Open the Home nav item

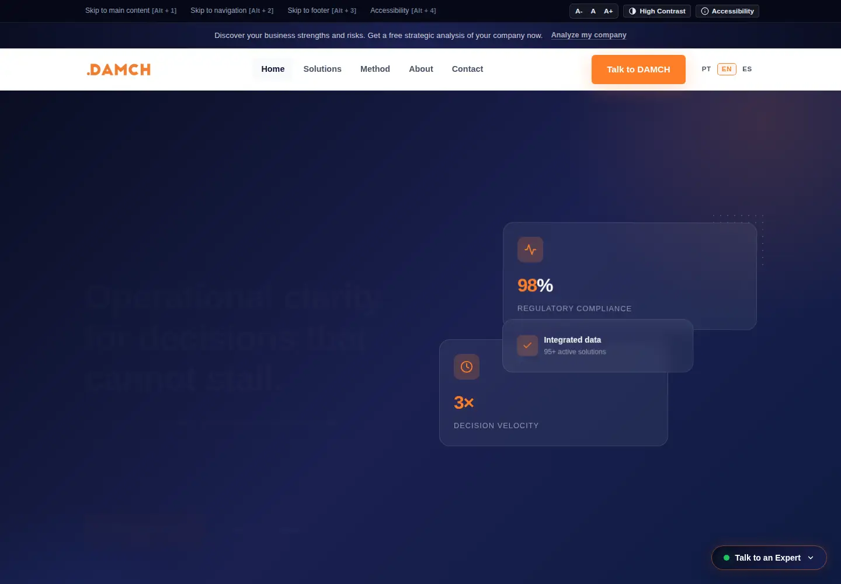[273, 69]
